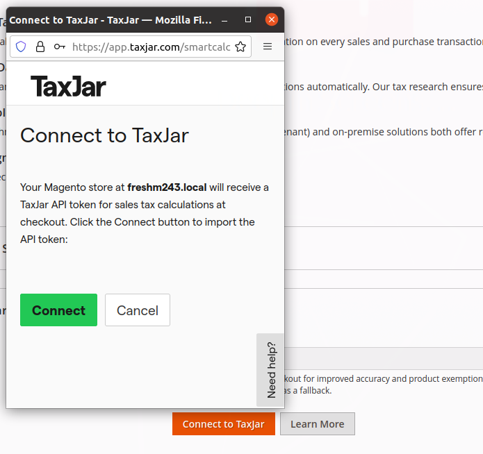Minimize the Connect to TaxJar popup window
The height and width of the screenshot is (454, 483).
tap(229, 20)
